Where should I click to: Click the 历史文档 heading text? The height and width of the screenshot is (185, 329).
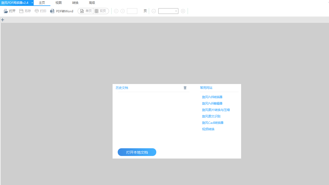(122, 88)
